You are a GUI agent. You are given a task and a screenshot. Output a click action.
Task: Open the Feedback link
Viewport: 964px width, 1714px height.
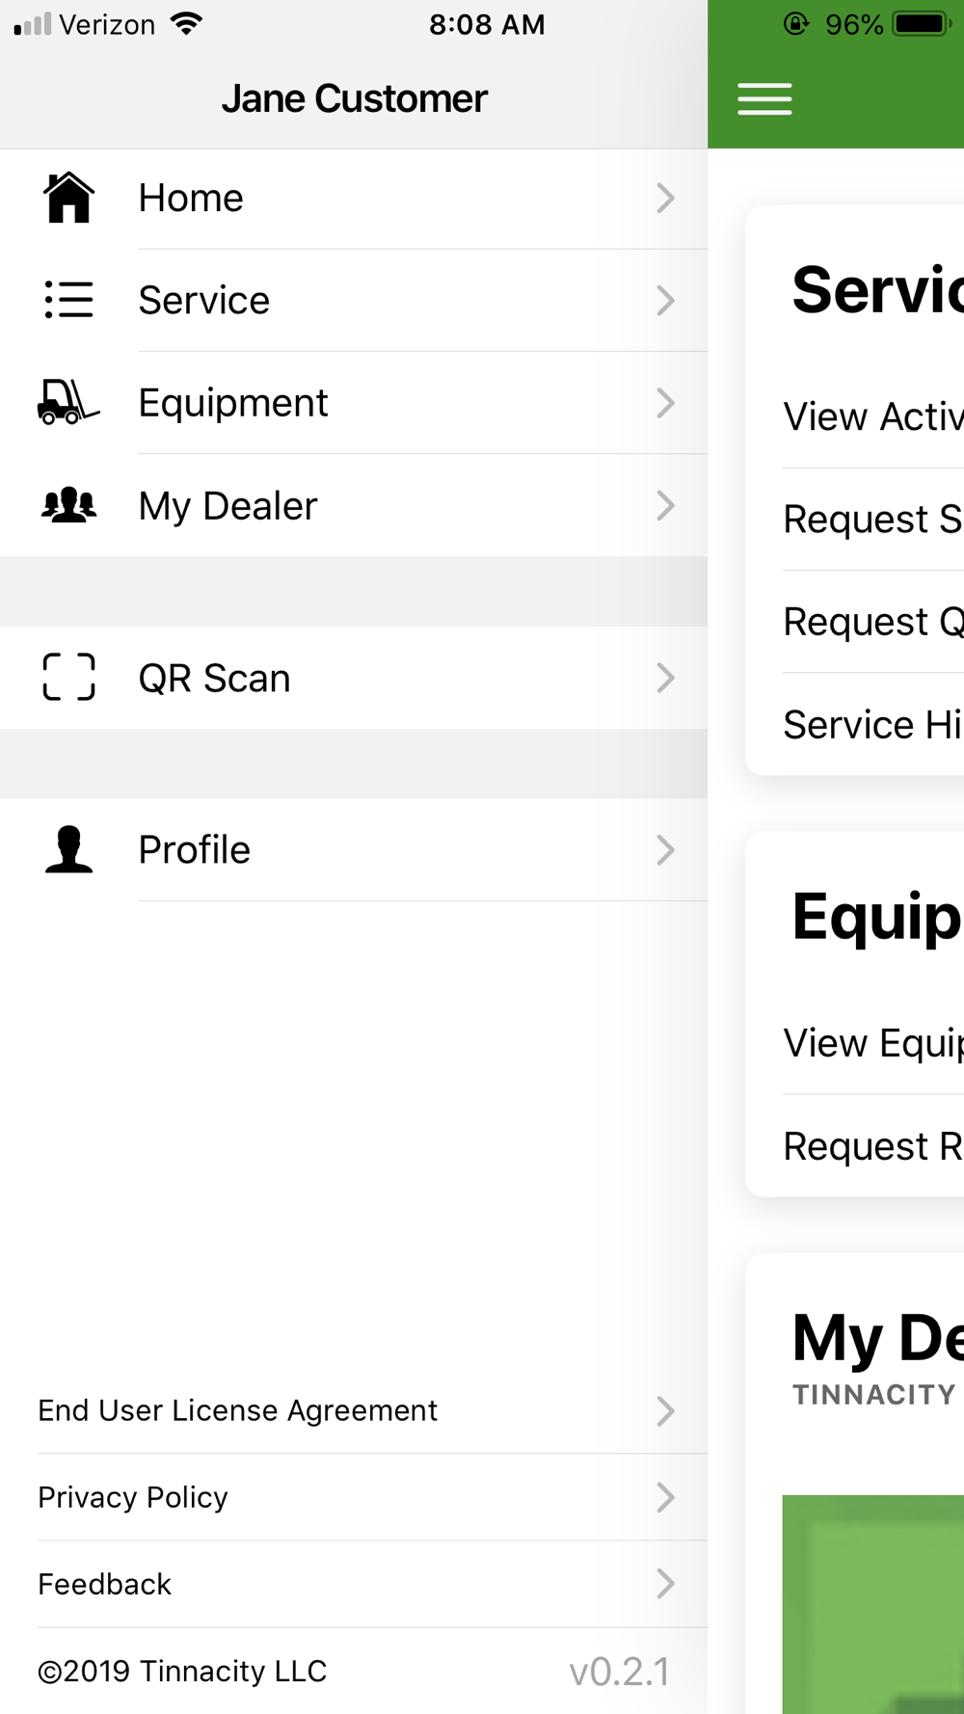tap(104, 1584)
